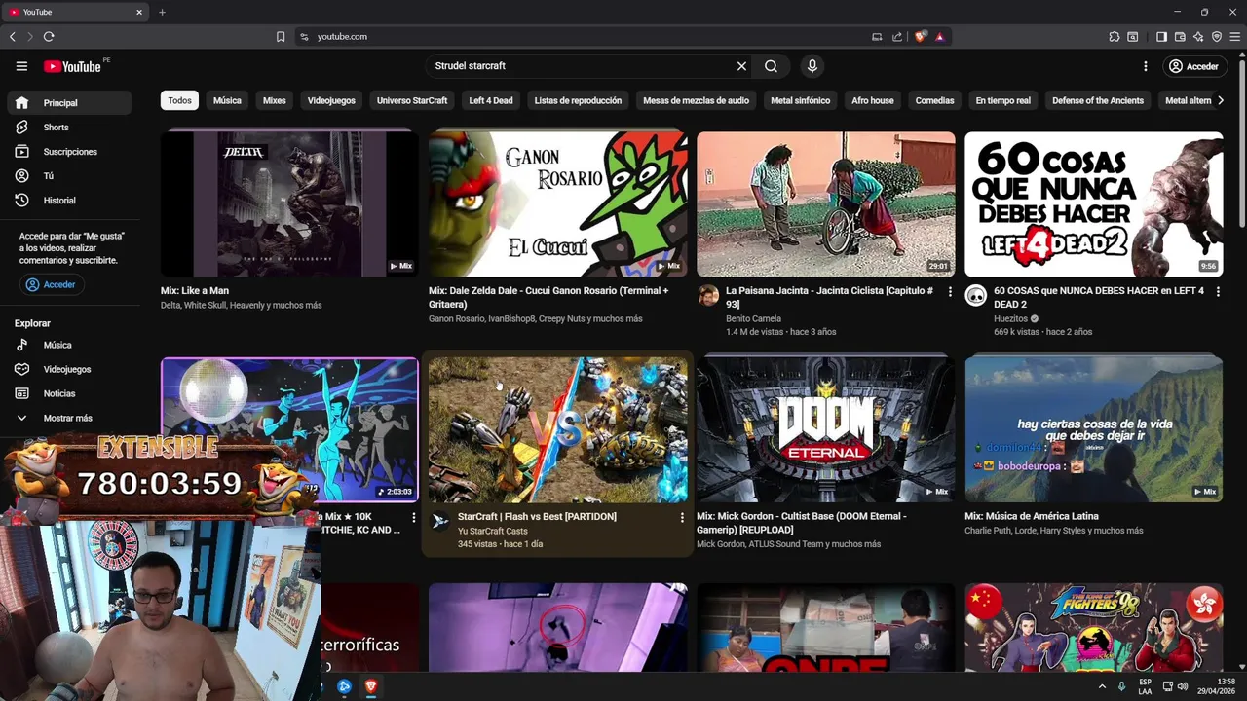Open the Leo AI sparkle icon
Viewport: 1247px width, 701px height.
pyautogui.click(x=1198, y=37)
